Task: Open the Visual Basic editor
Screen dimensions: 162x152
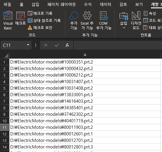Action: (x=8, y=20)
